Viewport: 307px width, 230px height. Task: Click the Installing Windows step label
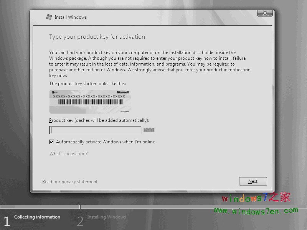click(x=107, y=217)
